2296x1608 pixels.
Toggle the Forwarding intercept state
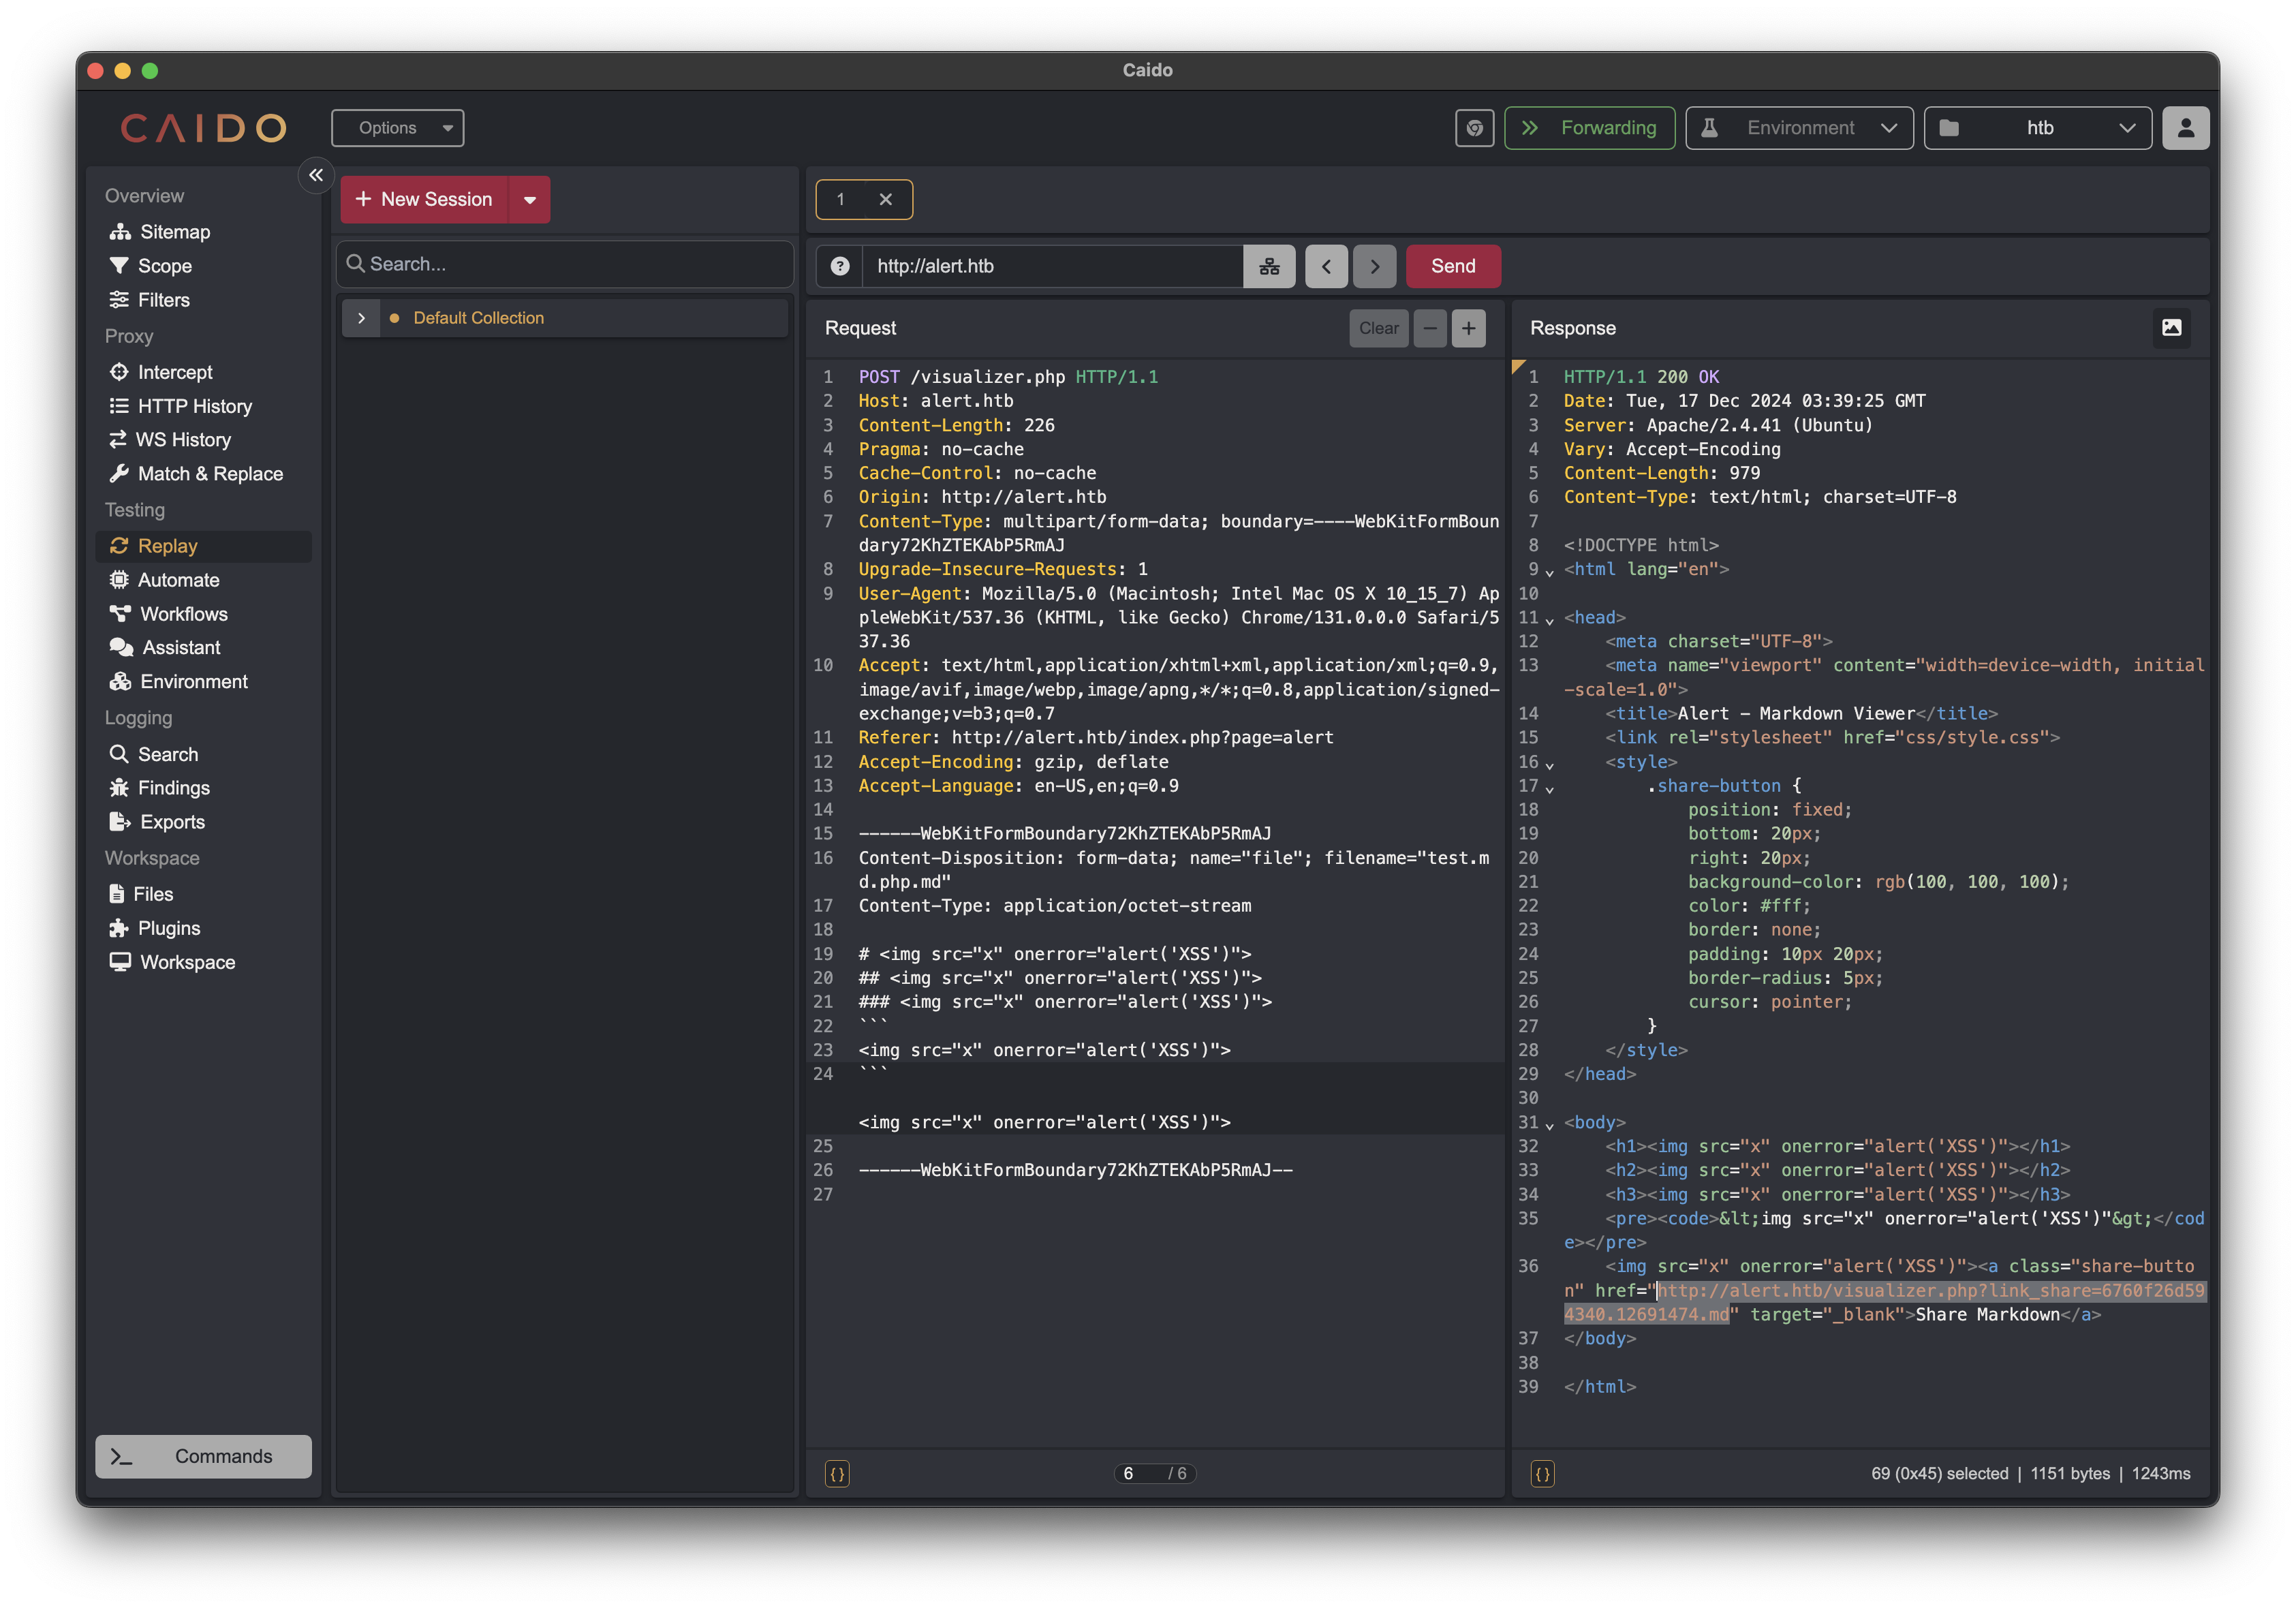(1589, 128)
